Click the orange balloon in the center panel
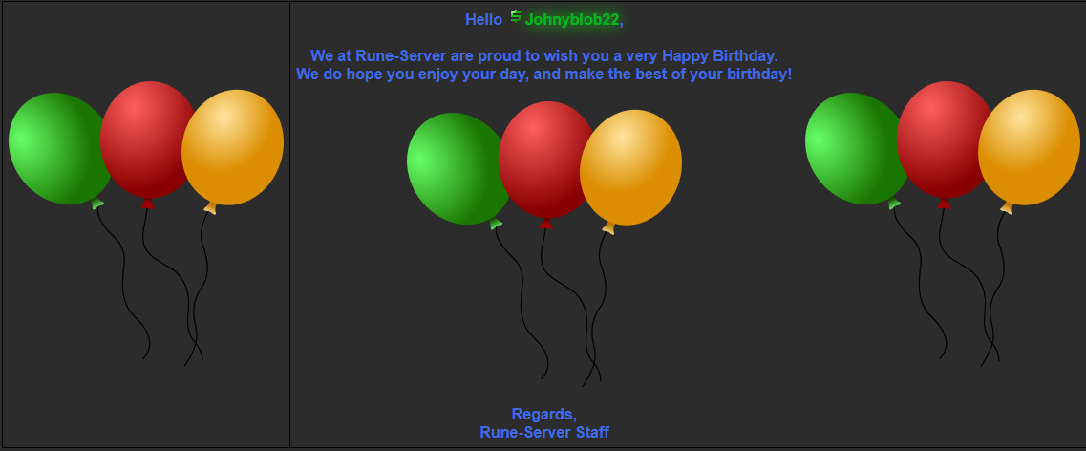Viewport: 1086px width, 451px height. click(631, 167)
